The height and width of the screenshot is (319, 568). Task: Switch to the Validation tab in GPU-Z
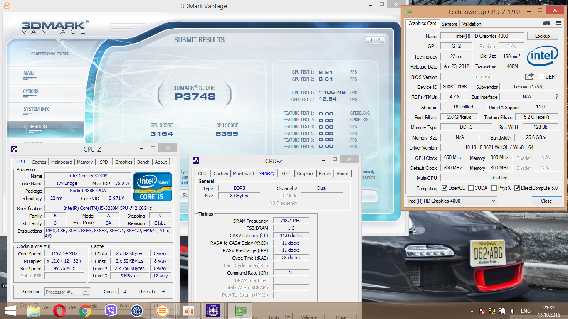point(472,24)
